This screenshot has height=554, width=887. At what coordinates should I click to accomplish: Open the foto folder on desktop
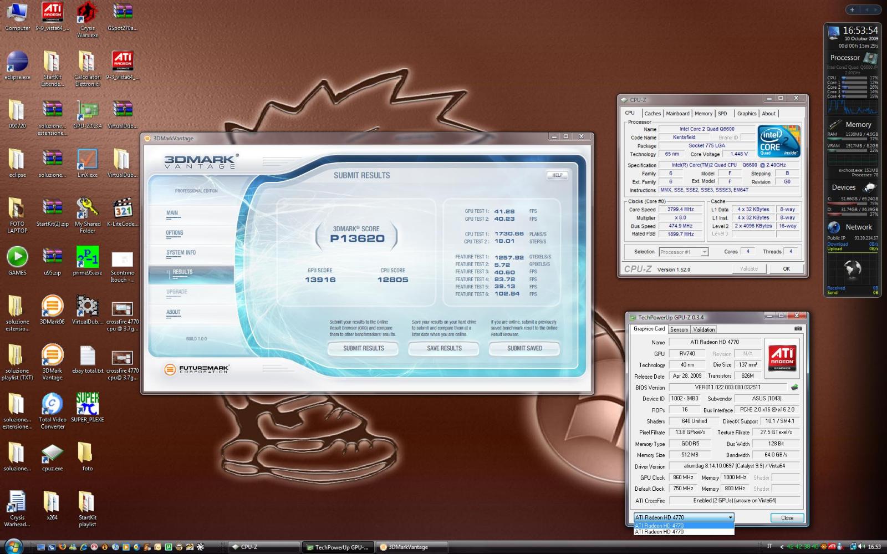point(87,456)
